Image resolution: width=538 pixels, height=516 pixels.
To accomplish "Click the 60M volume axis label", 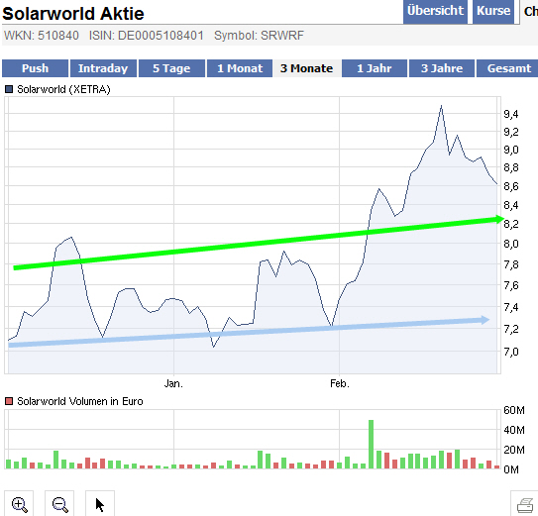I will click(x=514, y=410).
